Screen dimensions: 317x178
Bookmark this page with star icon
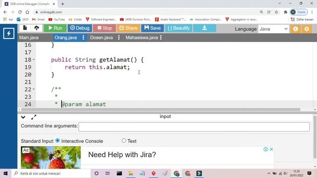(x=276, y=12)
